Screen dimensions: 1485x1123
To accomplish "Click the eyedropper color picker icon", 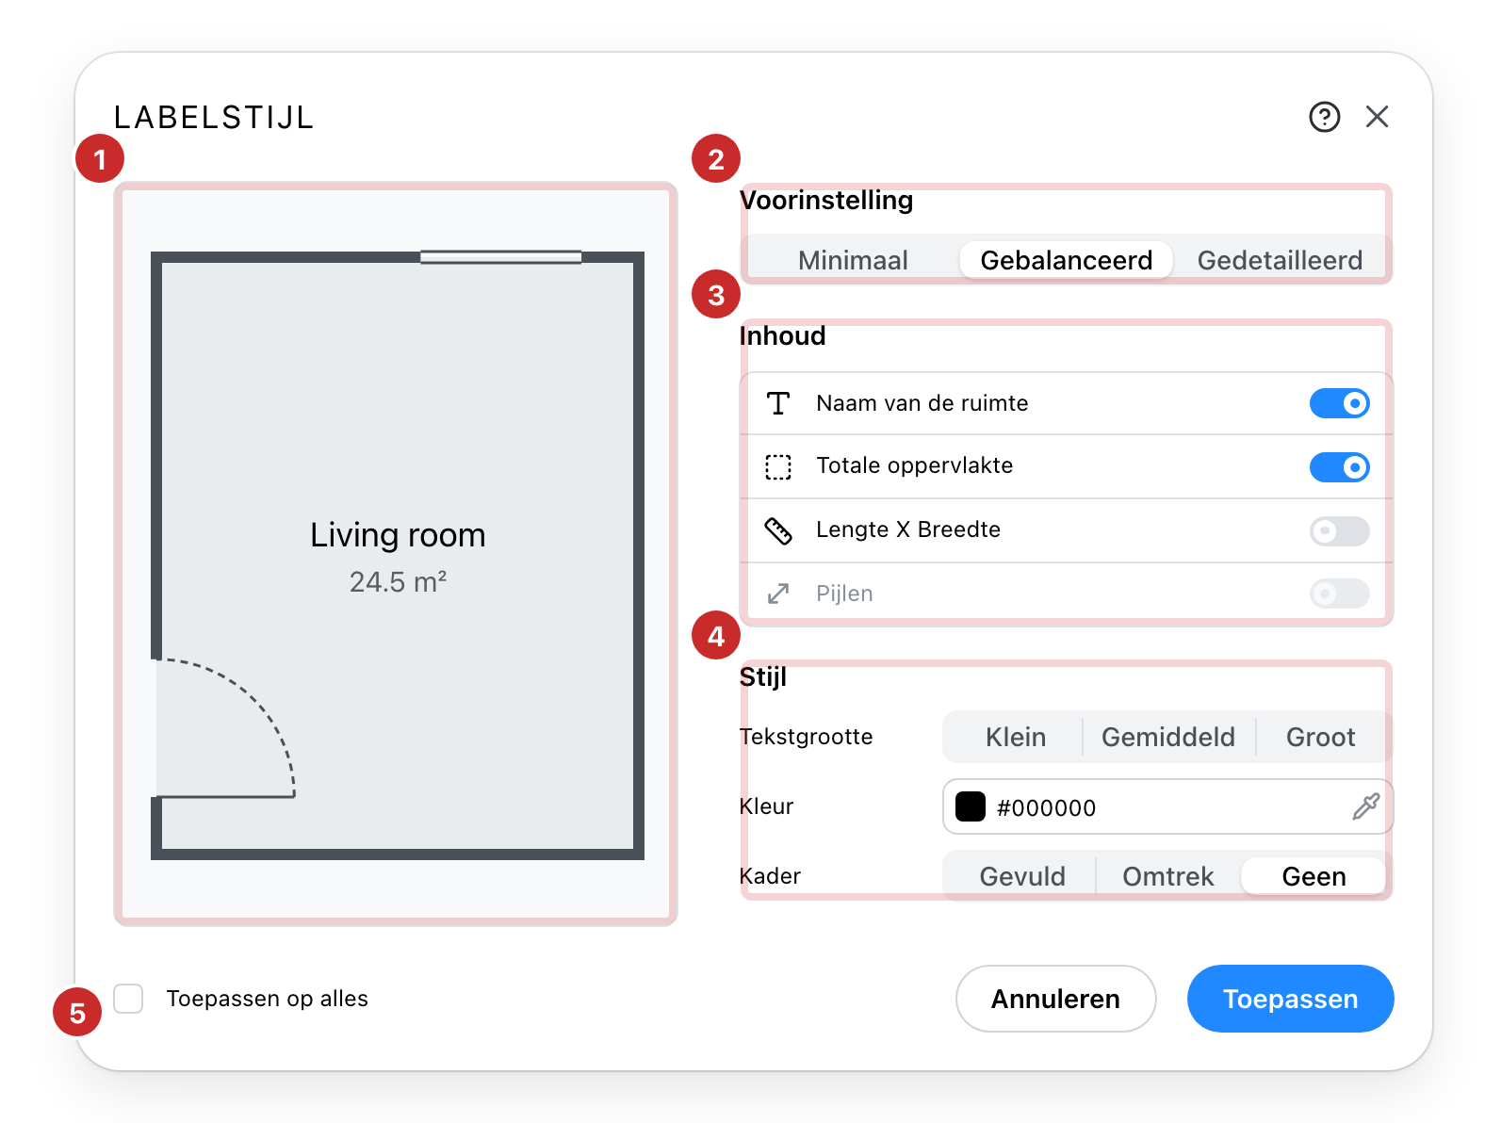I will click(1365, 806).
